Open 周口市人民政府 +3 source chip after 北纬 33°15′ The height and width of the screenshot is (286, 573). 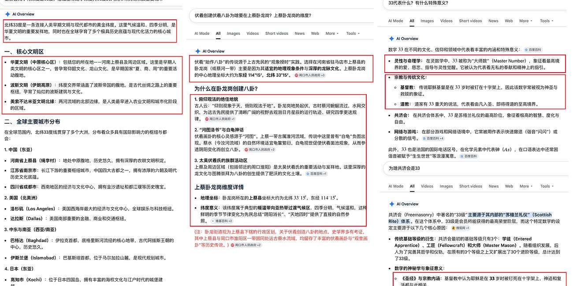tap(310, 75)
